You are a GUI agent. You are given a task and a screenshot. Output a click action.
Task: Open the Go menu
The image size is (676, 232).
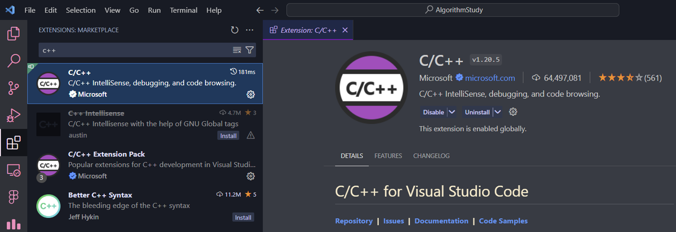[x=134, y=10]
